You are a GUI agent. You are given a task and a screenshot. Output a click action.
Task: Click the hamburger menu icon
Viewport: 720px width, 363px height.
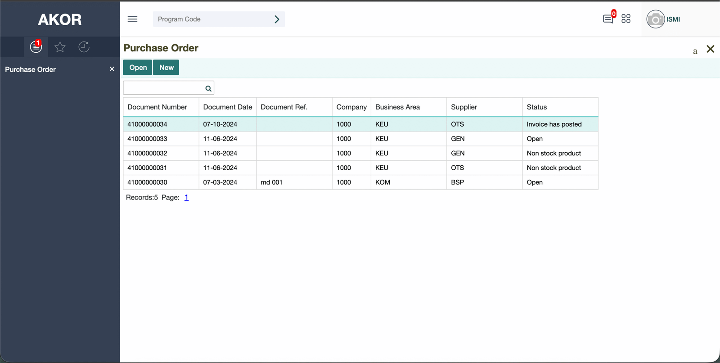click(132, 19)
